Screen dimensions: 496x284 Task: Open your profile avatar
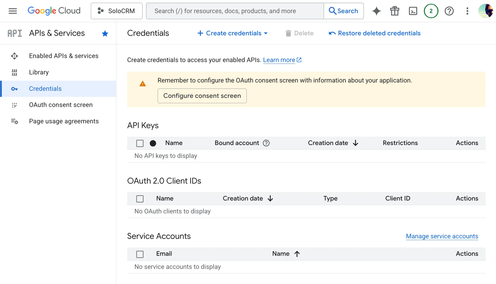tap(486, 11)
